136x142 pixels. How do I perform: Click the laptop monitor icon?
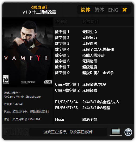point(116,132)
